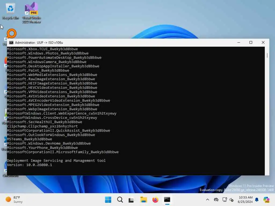Open Copilot Preview in taskbar corner
This screenshot has height=206, width=275.
[266, 200]
